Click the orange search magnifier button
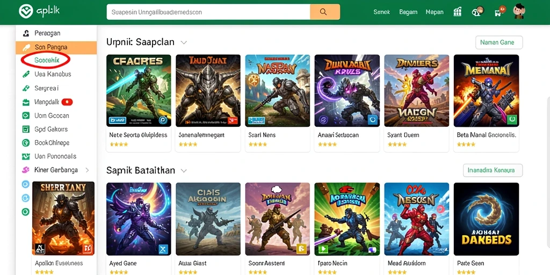The width and height of the screenshot is (550, 275). click(325, 12)
